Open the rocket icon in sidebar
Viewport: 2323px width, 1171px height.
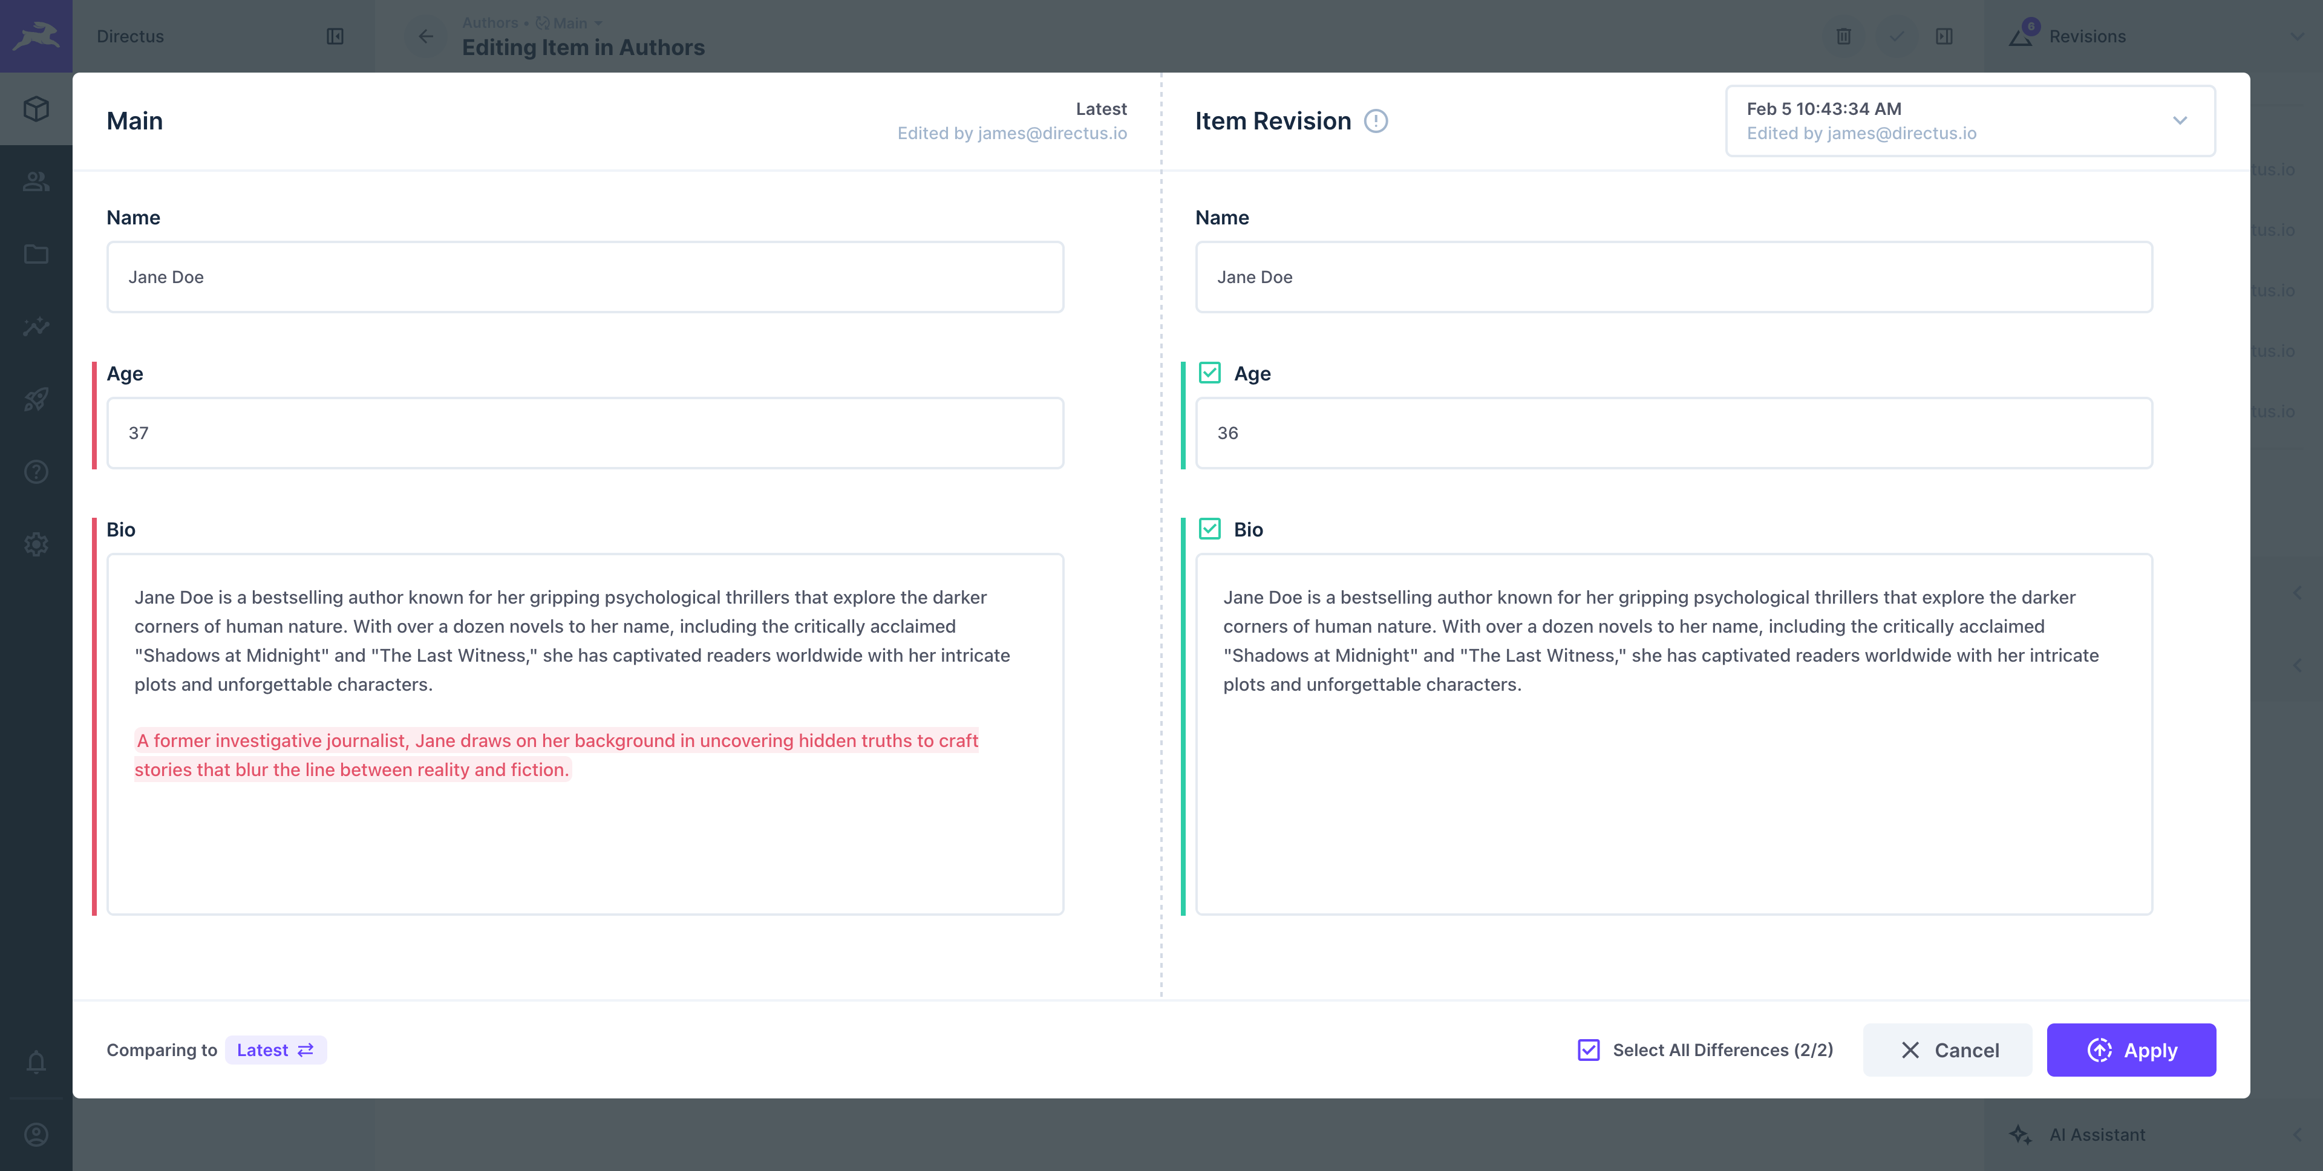(x=36, y=399)
